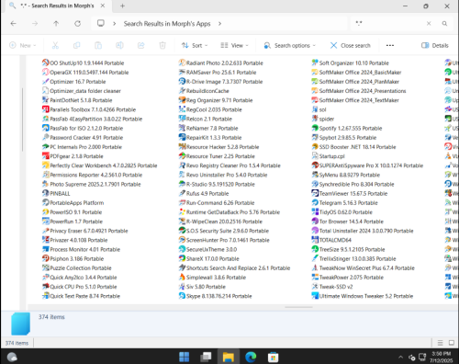
Task: Select the TeamViewer 15.67.5 Portable icon
Action: pyautogui.click(x=315, y=193)
